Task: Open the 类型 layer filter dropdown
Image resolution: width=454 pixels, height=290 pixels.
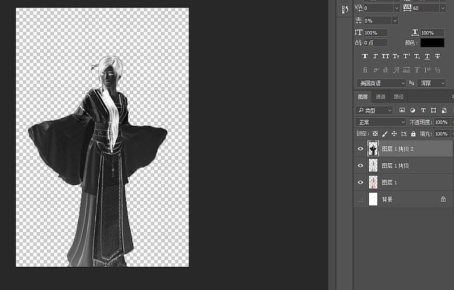Action: pyautogui.click(x=374, y=110)
